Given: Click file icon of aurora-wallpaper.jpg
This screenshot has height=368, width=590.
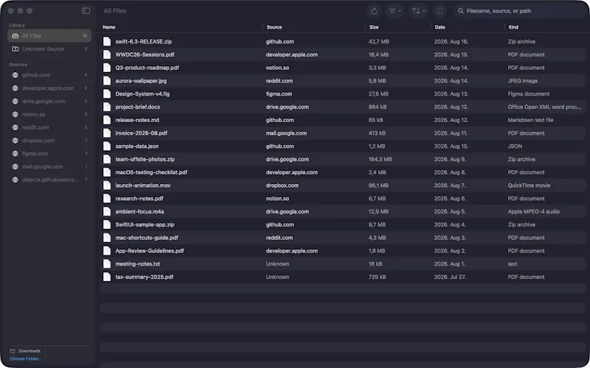Looking at the screenshot, I should pyautogui.click(x=107, y=81).
